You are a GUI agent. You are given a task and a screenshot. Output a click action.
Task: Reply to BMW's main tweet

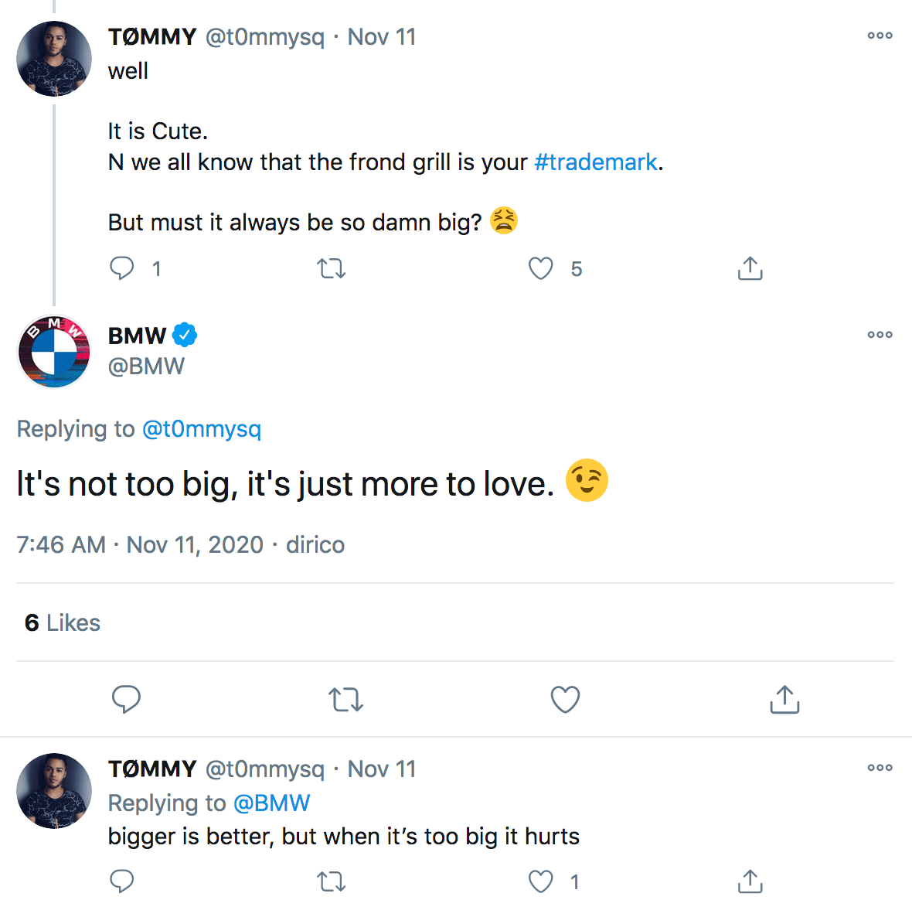(x=126, y=699)
